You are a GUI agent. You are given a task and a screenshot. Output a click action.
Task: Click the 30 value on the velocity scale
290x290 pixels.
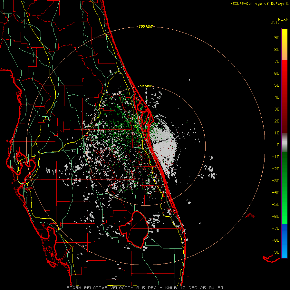pos(277,109)
